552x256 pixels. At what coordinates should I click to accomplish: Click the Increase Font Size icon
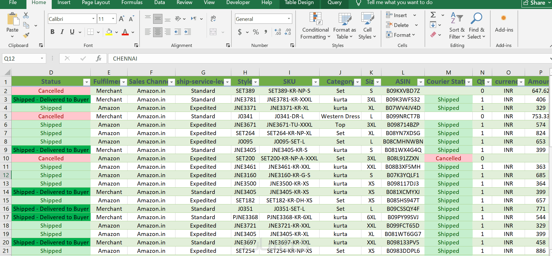pyautogui.click(x=121, y=19)
